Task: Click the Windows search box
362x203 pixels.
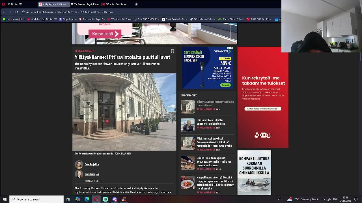Action: coord(36,199)
